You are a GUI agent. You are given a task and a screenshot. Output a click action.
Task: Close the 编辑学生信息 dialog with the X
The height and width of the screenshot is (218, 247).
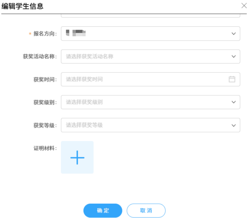(244, 5)
